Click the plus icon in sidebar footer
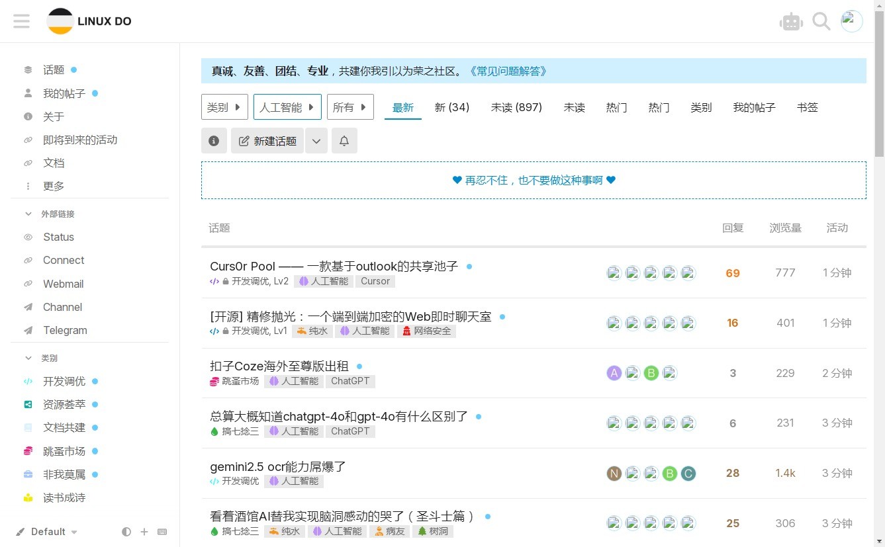The image size is (885, 547). click(144, 532)
